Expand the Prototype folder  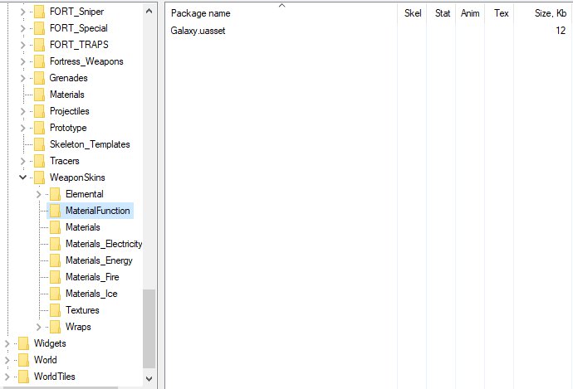[22, 128]
